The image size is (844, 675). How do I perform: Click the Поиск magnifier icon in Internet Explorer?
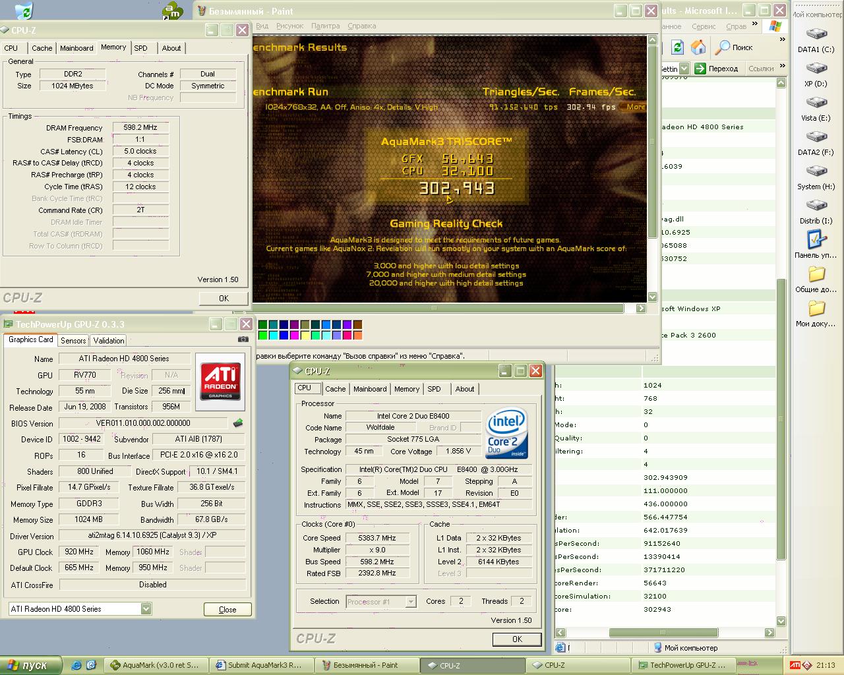pyautogui.click(x=723, y=47)
